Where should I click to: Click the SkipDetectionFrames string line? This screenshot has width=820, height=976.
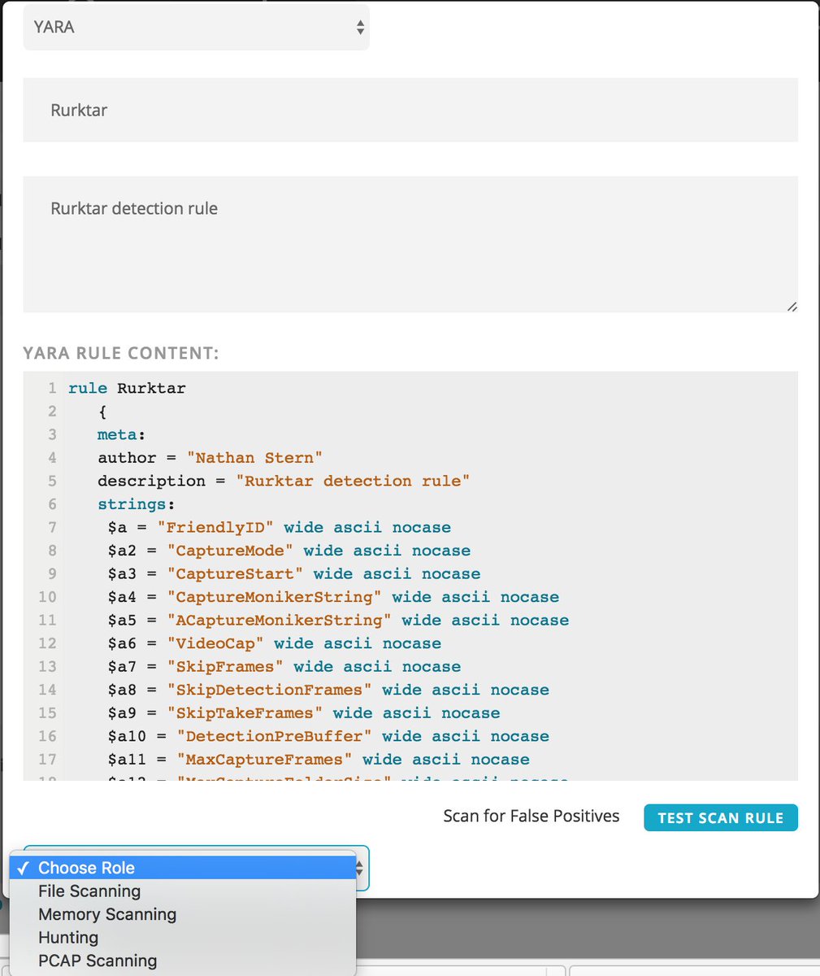(328, 690)
